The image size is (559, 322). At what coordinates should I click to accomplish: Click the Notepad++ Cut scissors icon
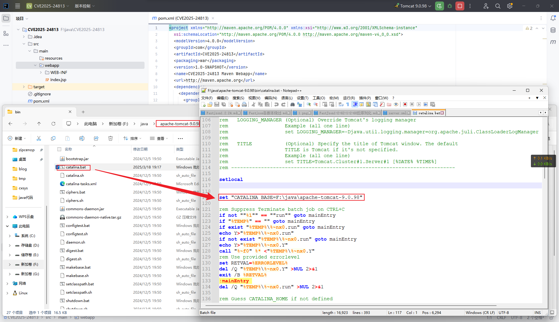point(254,104)
